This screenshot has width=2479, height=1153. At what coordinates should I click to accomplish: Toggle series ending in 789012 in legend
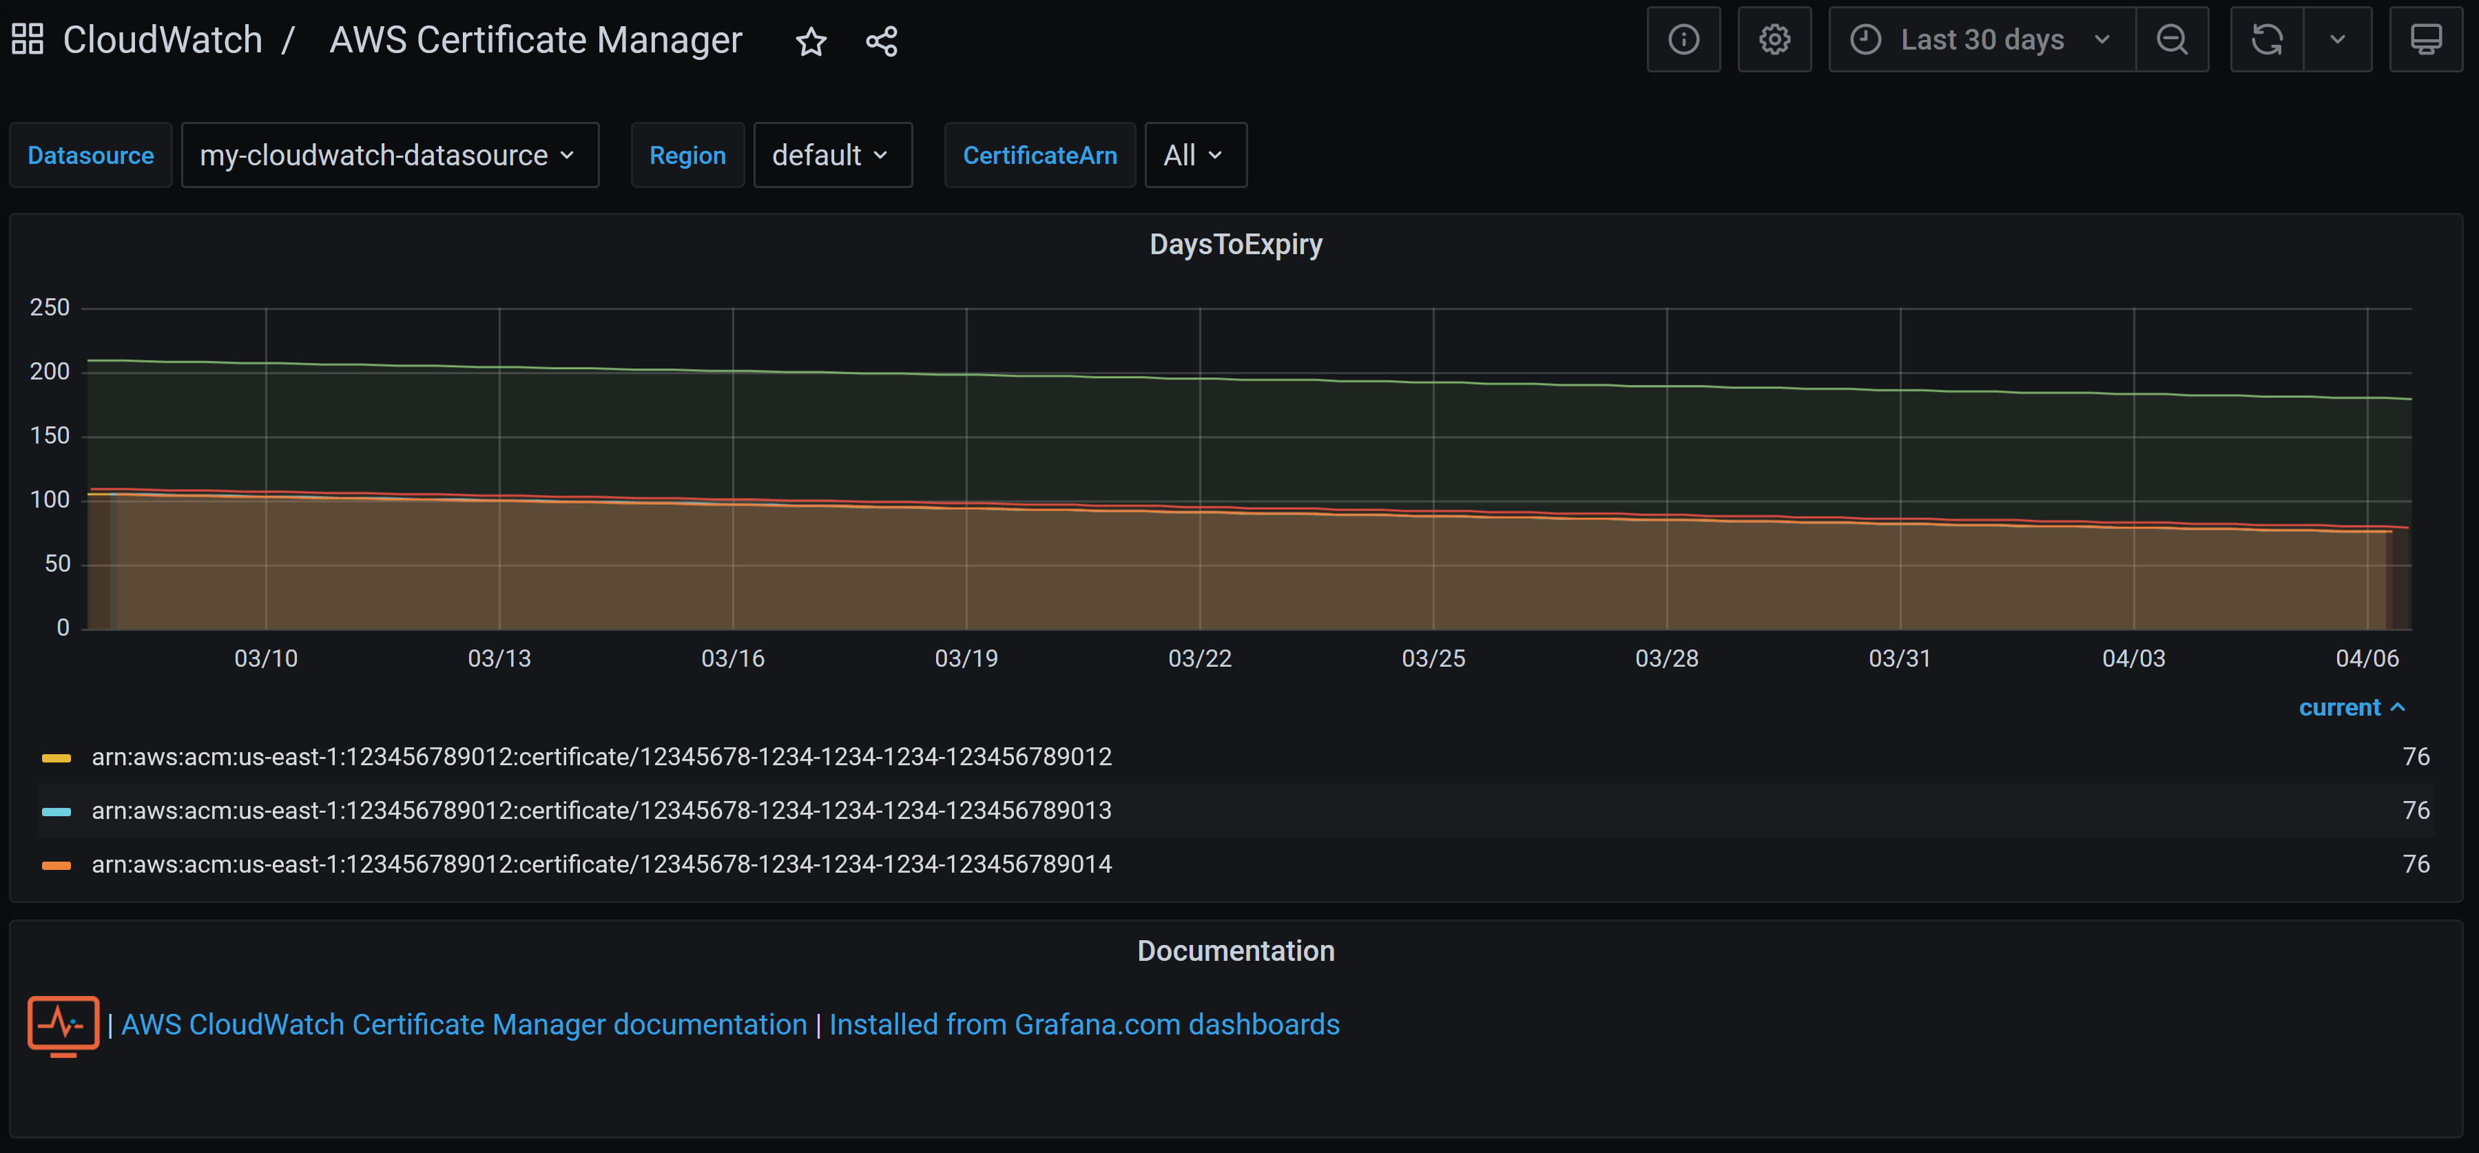pyautogui.click(x=601, y=756)
